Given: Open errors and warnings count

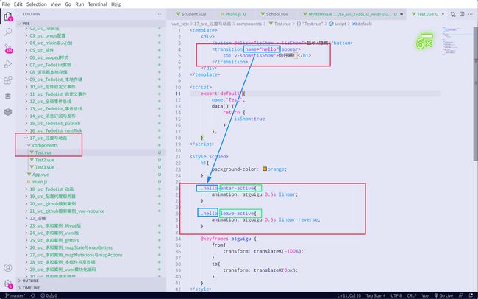Looking at the screenshot, I should 49,295.
